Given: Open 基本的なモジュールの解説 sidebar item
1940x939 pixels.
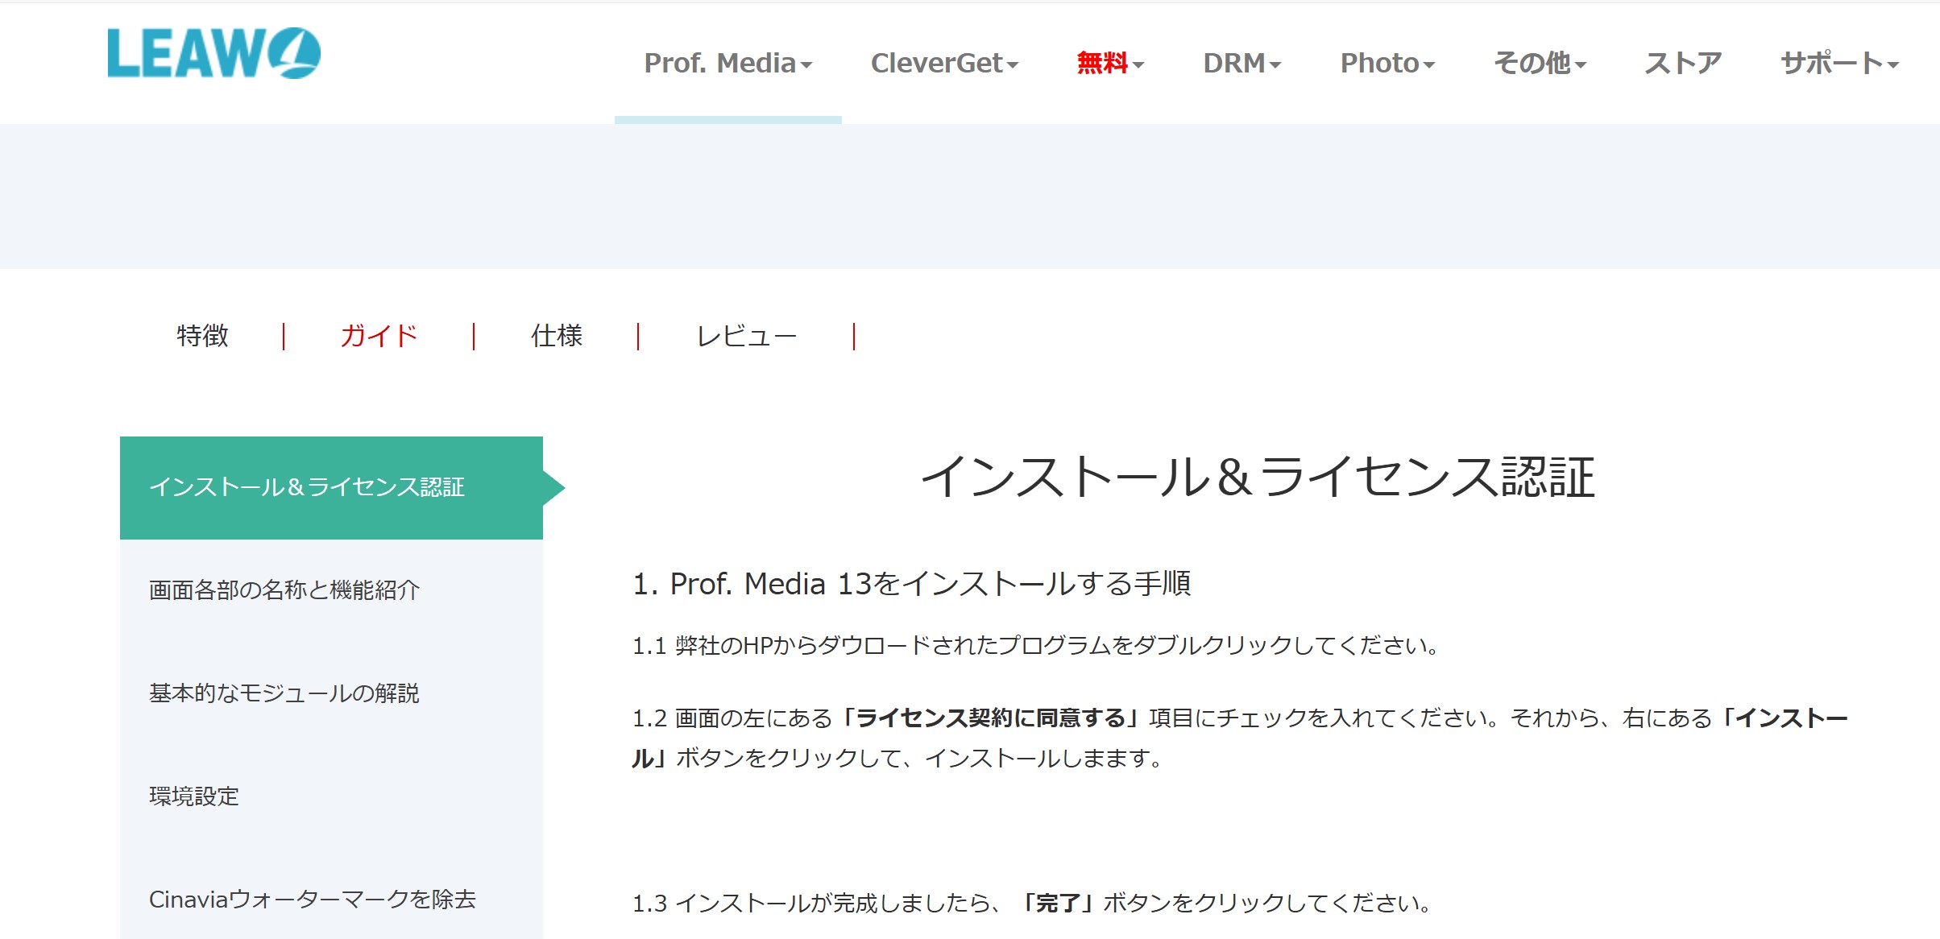Looking at the screenshot, I should 284,693.
